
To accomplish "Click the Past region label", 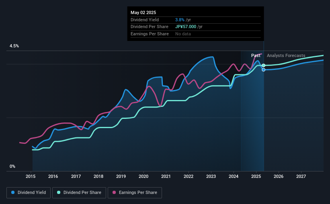I will pos(256,55).
